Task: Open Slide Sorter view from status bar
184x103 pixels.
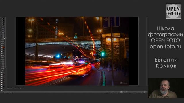Action: click(124, 92)
